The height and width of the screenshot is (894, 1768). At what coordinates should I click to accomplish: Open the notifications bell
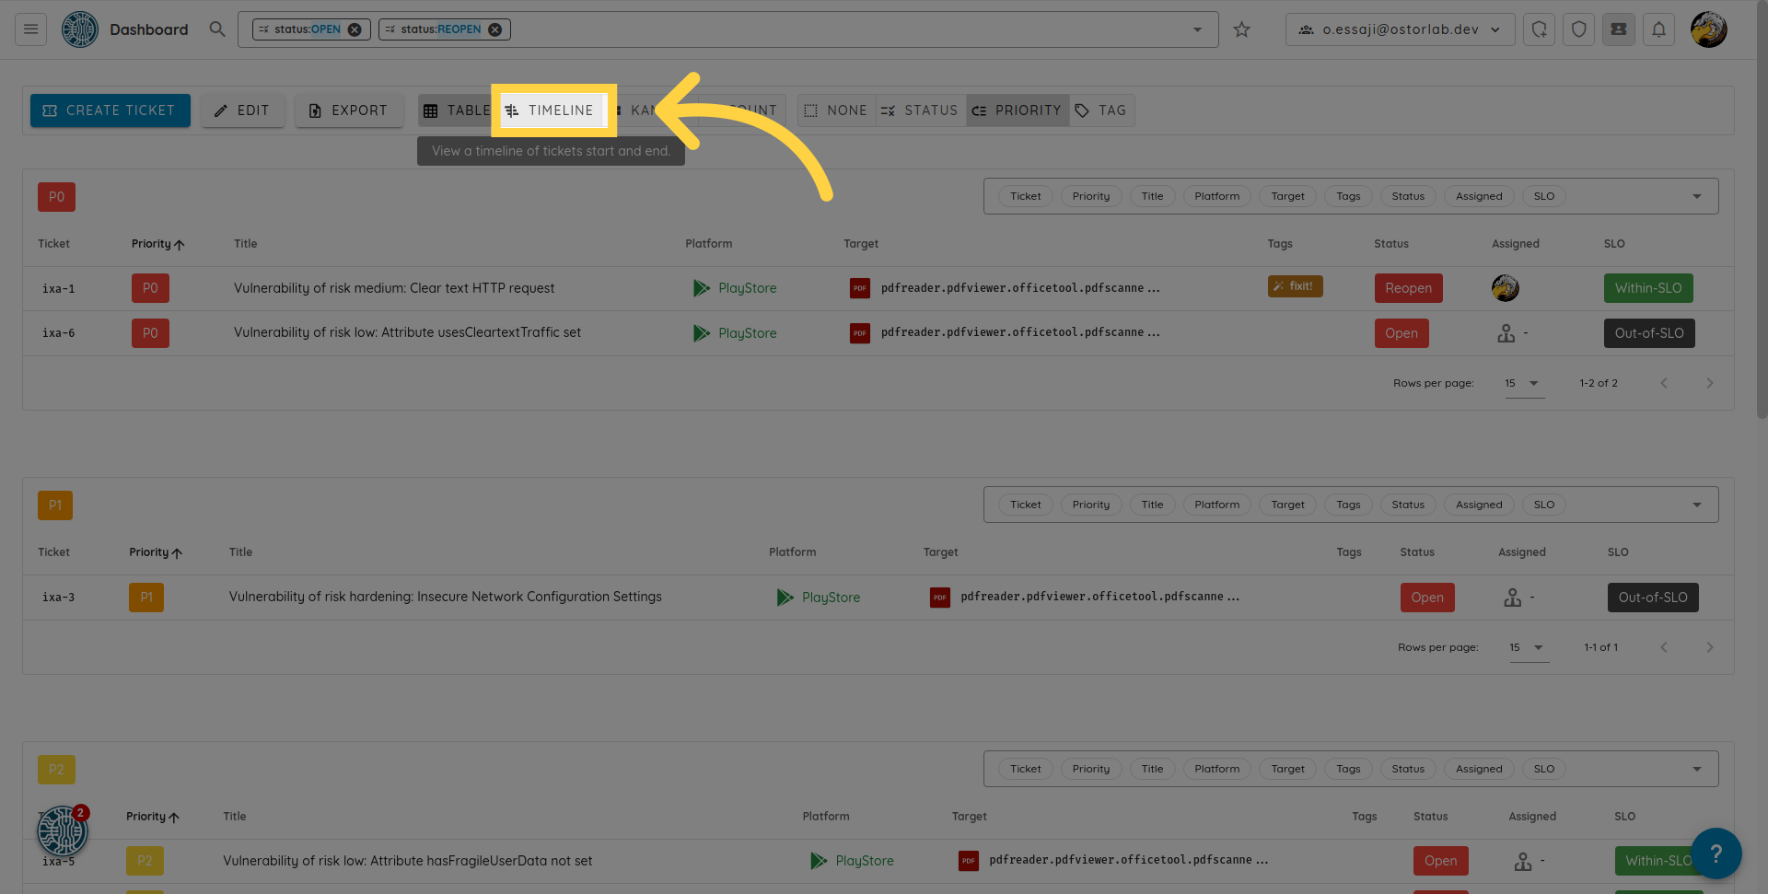click(1658, 29)
